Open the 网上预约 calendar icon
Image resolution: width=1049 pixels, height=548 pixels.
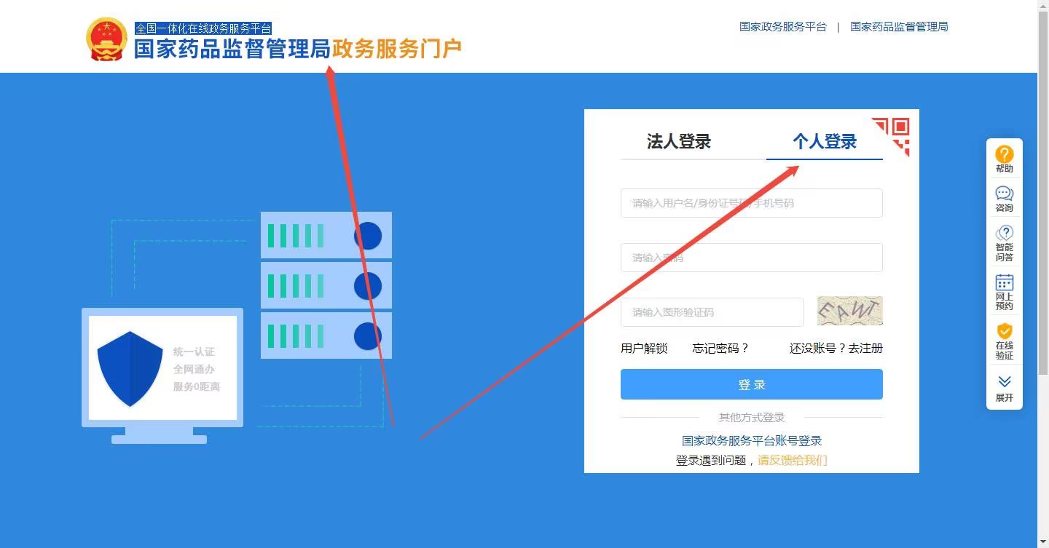click(x=1005, y=292)
